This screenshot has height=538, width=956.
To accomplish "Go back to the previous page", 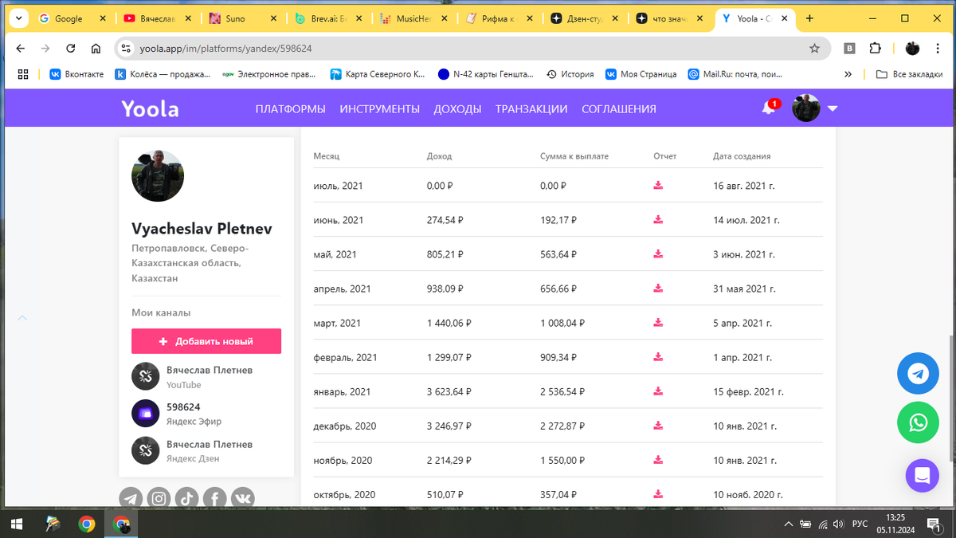I will [20, 49].
